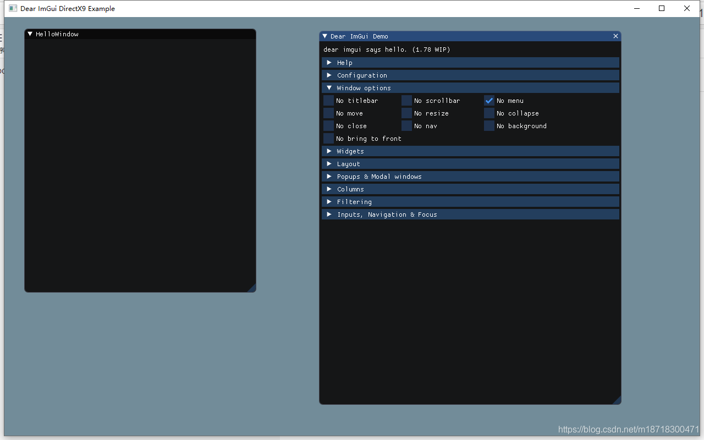704x440 pixels.
Task: Toggle the No background checkbox
Action: (489, 125)
